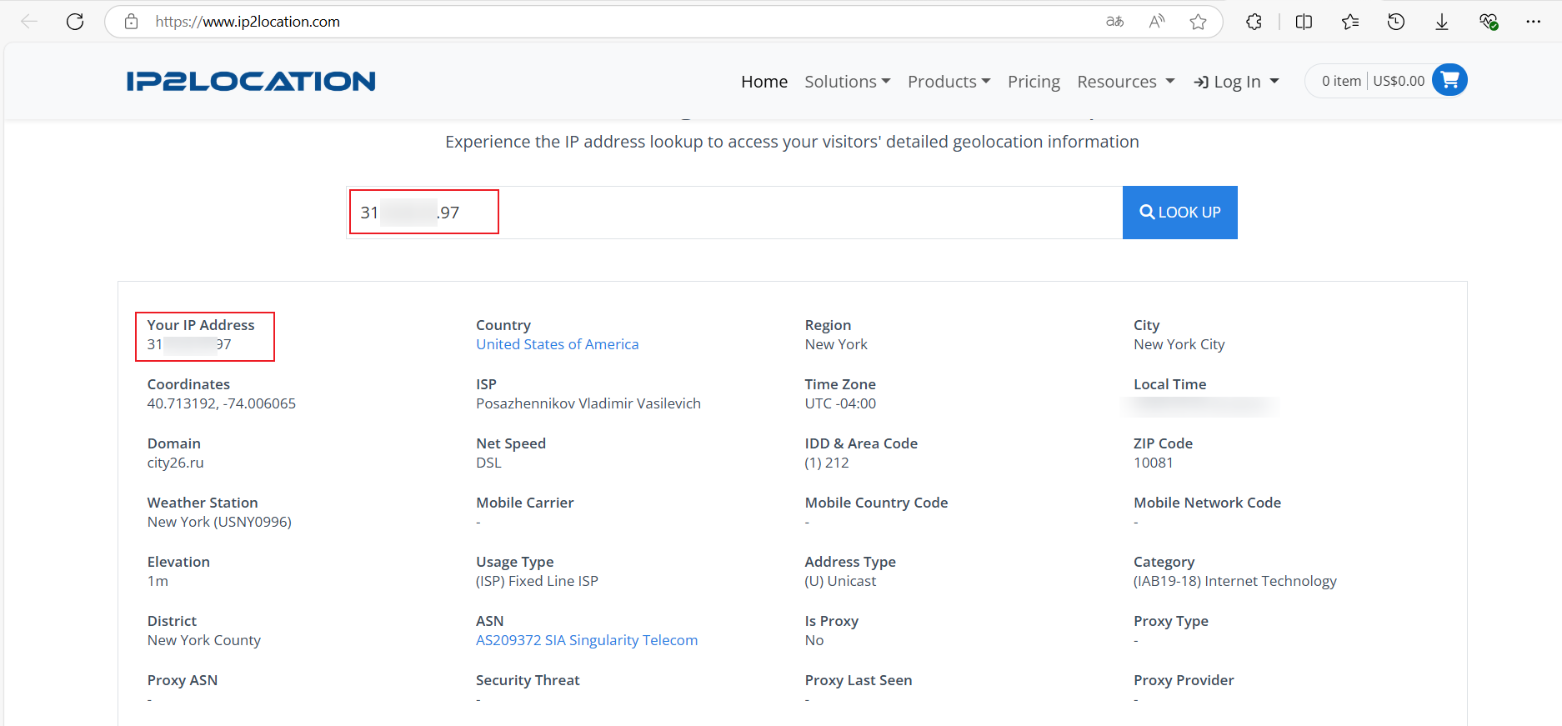Screen dimensions: 1562x726
Task: Add page to favorites star icon
Action: click(x=1198, y=22)
